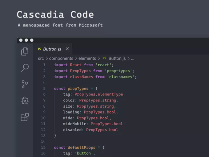Viewport: 209px width, 157px height.
Task: Click the src breadcrumb
Action: coord(41,58)
